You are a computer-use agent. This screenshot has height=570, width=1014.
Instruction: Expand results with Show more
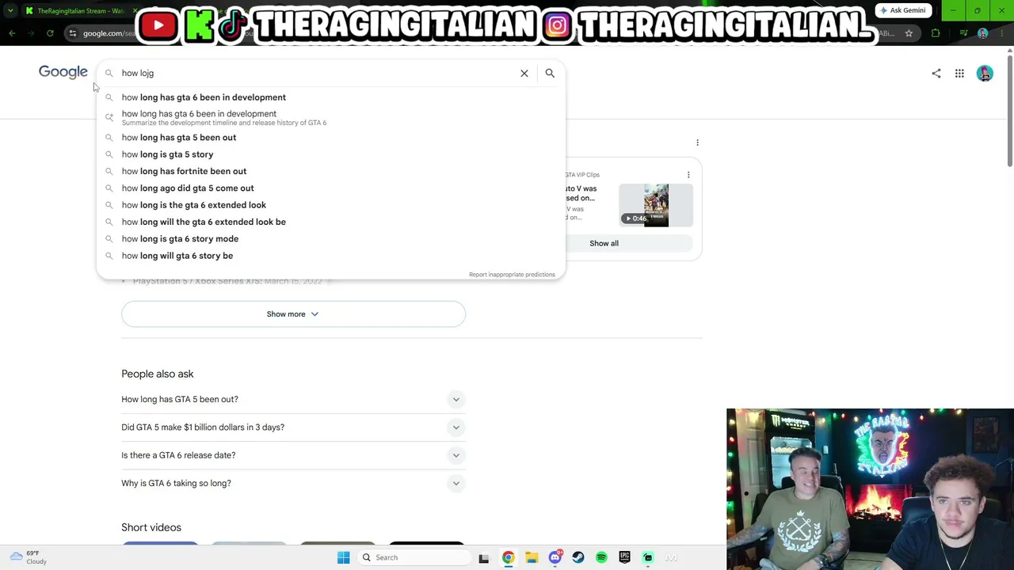point(293,314)
